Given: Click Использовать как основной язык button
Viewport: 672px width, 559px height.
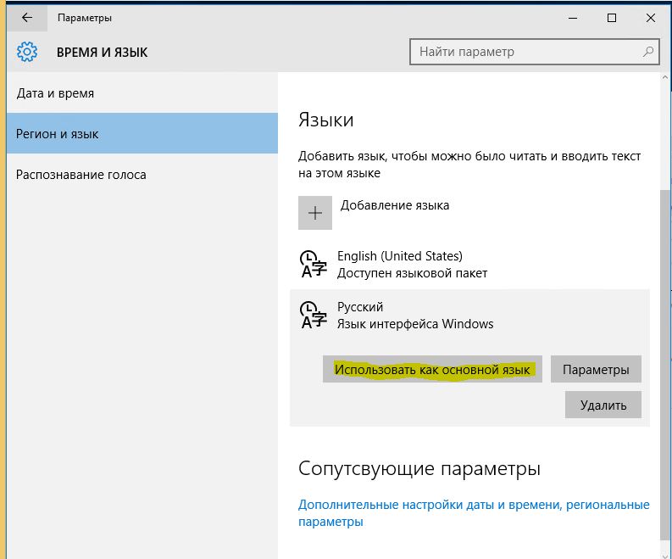Looking at the screenshot, I should pyautogui.click(x=432, y=369).
